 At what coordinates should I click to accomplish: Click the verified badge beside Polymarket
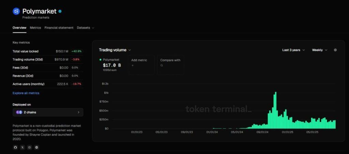pos(60,11)
